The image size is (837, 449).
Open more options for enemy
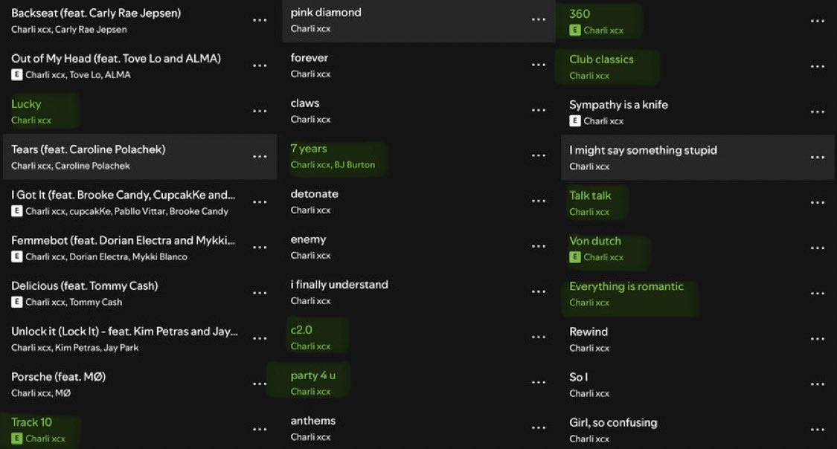coord(539,246)
